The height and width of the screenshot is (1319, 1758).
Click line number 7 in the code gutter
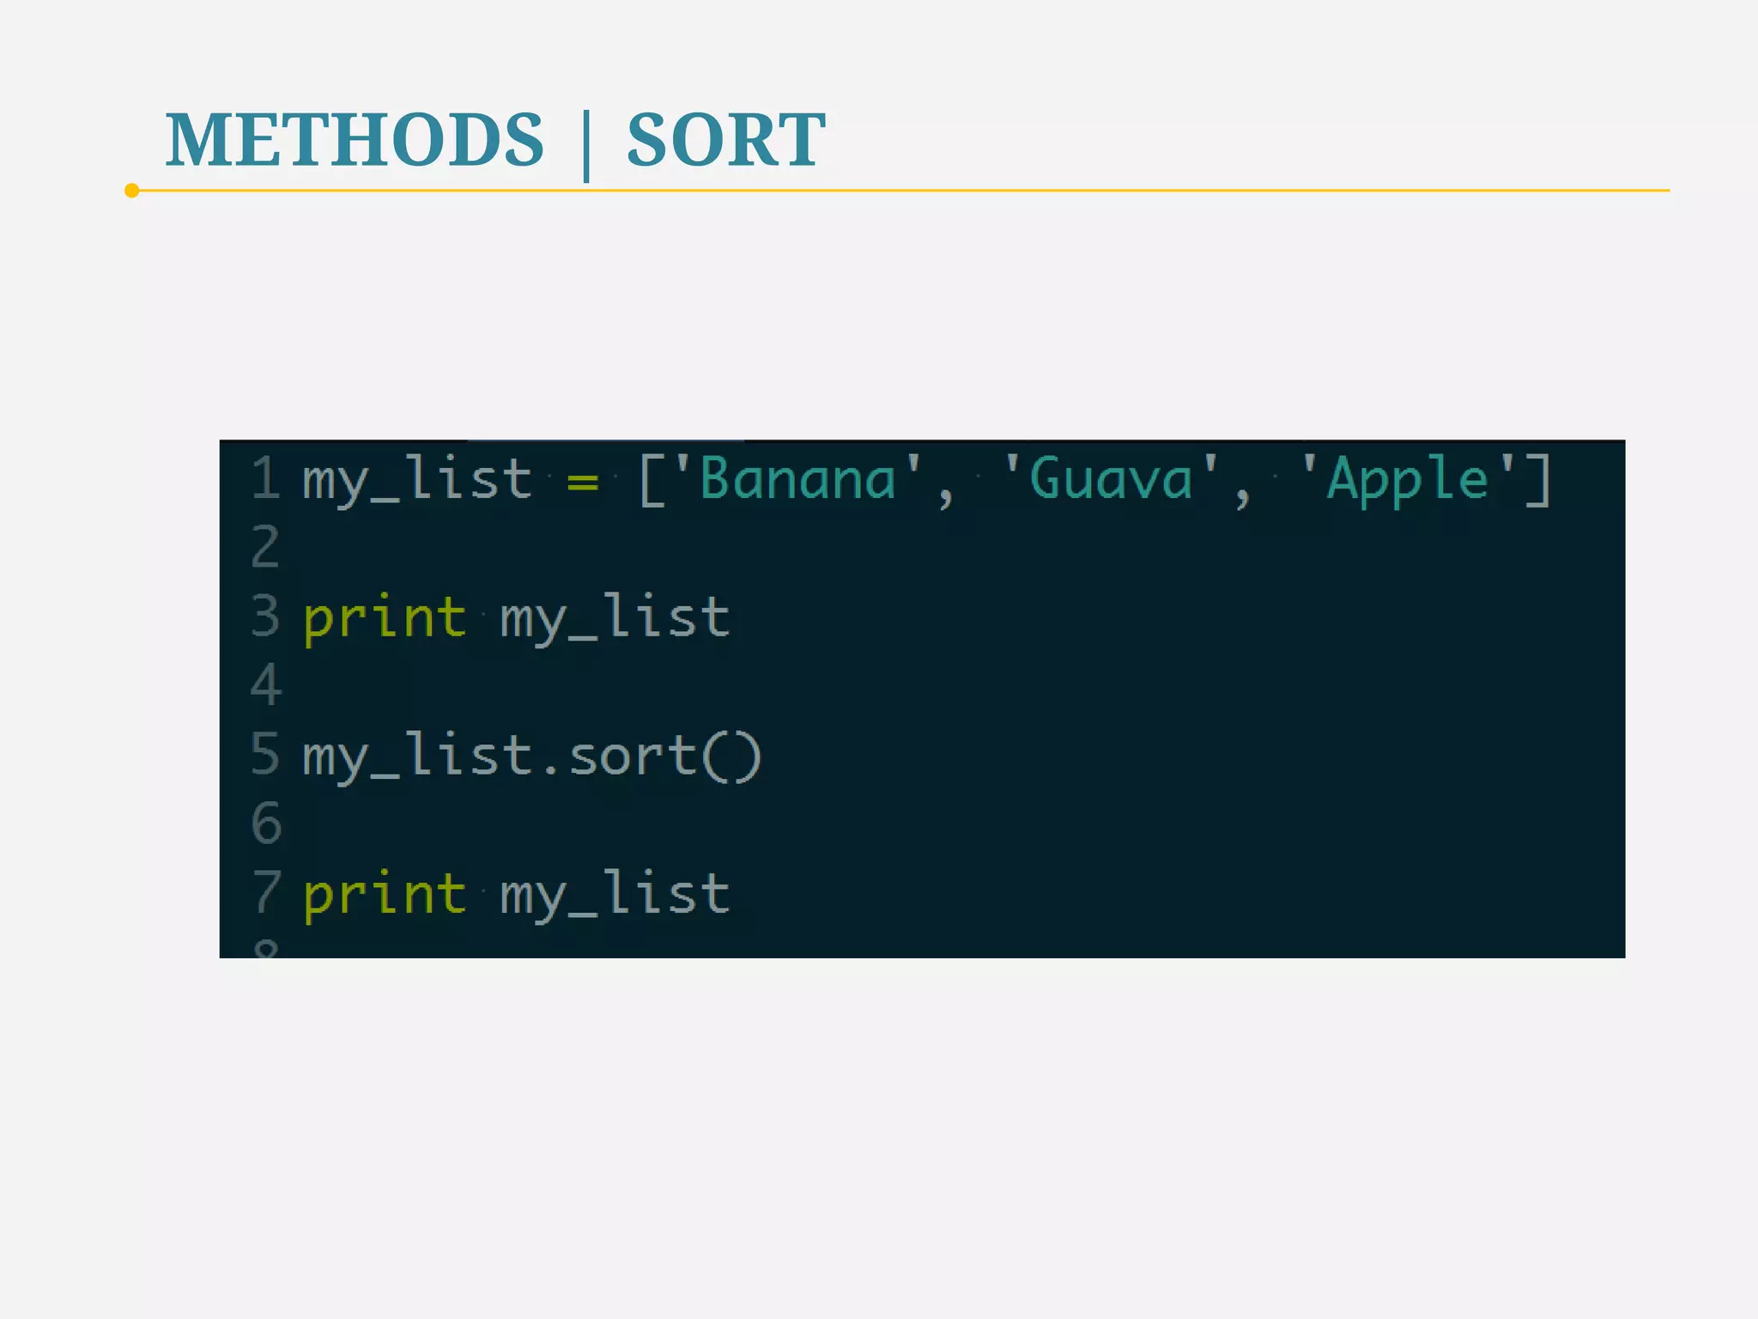265,892
